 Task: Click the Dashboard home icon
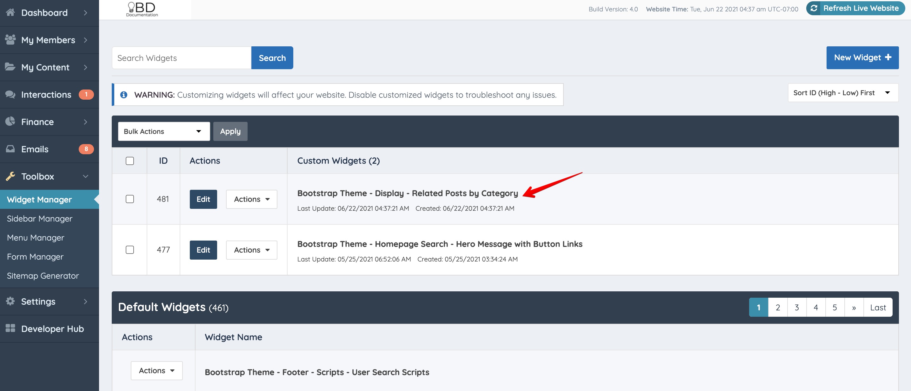tap(10, 12)
